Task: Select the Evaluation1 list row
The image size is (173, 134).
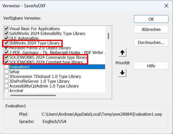Action: tap(57, 67)
